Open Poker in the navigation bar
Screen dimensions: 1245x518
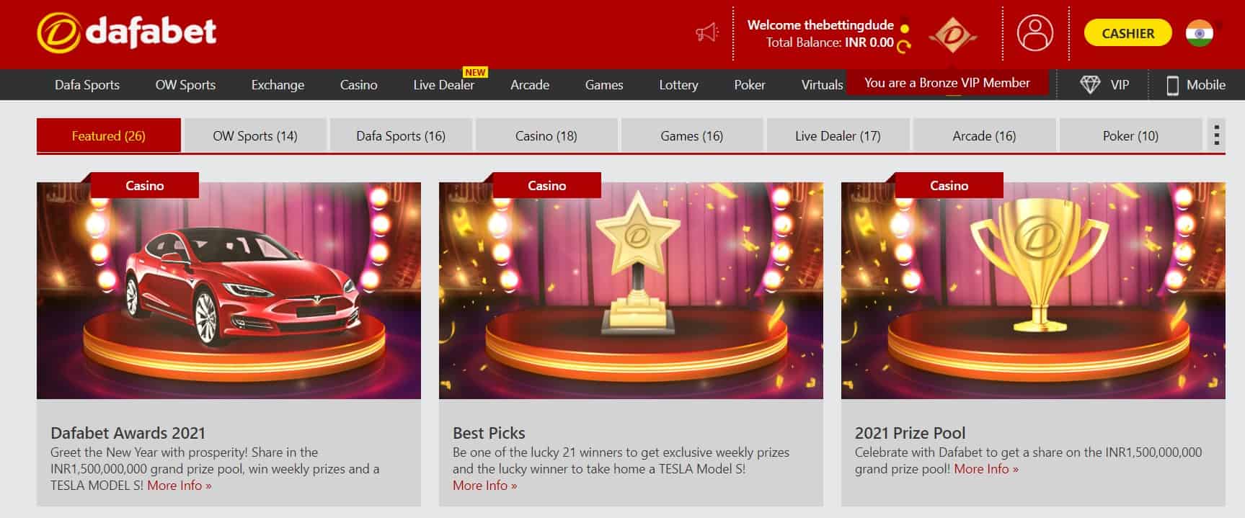click(x=750, y=85)
